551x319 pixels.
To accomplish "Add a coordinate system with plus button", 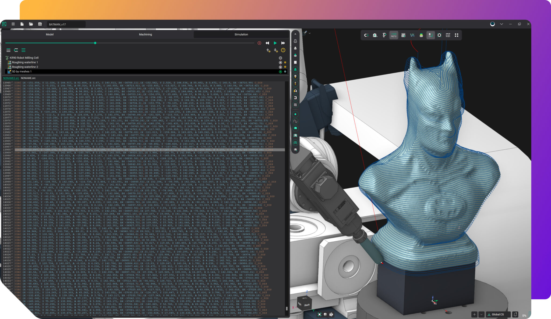I will (x=474, y=314).
